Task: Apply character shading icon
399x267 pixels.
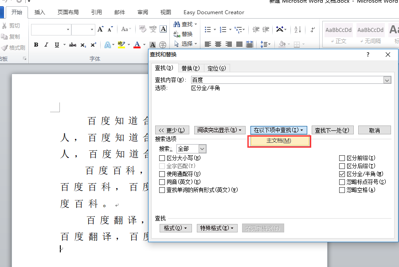Action: pyautogui.click(x=153, y=45)
